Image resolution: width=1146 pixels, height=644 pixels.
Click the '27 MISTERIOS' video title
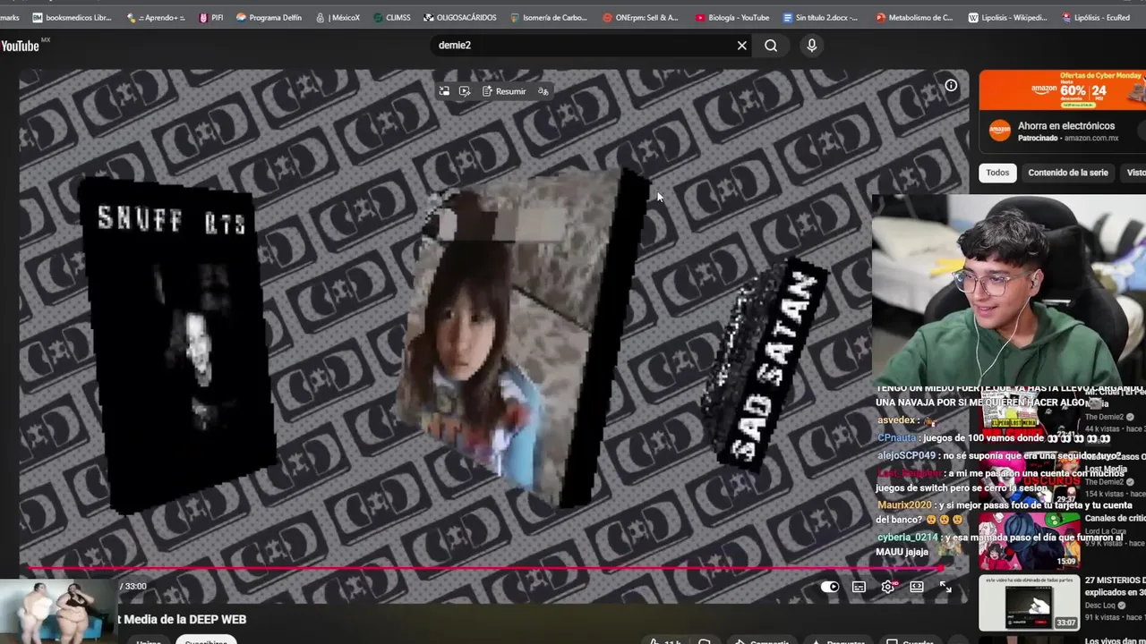pos(1115,586)
